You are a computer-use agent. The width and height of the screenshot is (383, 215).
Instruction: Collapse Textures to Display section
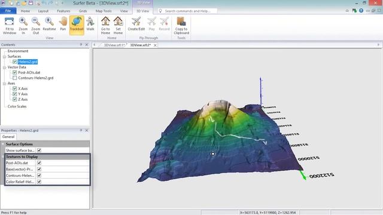click(x=2, y=156)
